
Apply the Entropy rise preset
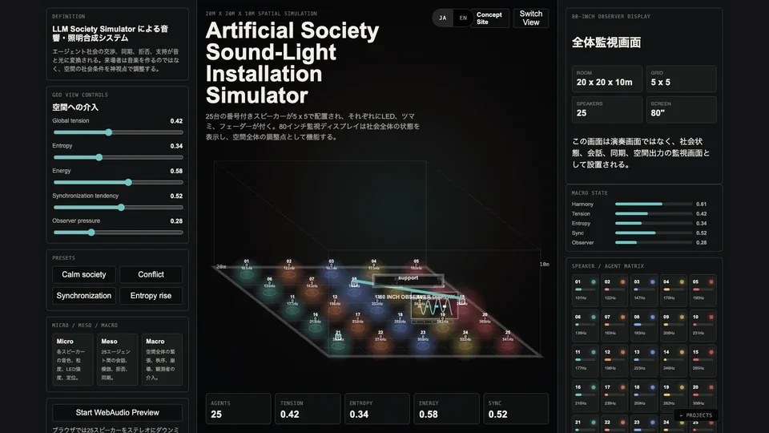tap(151, 296)
